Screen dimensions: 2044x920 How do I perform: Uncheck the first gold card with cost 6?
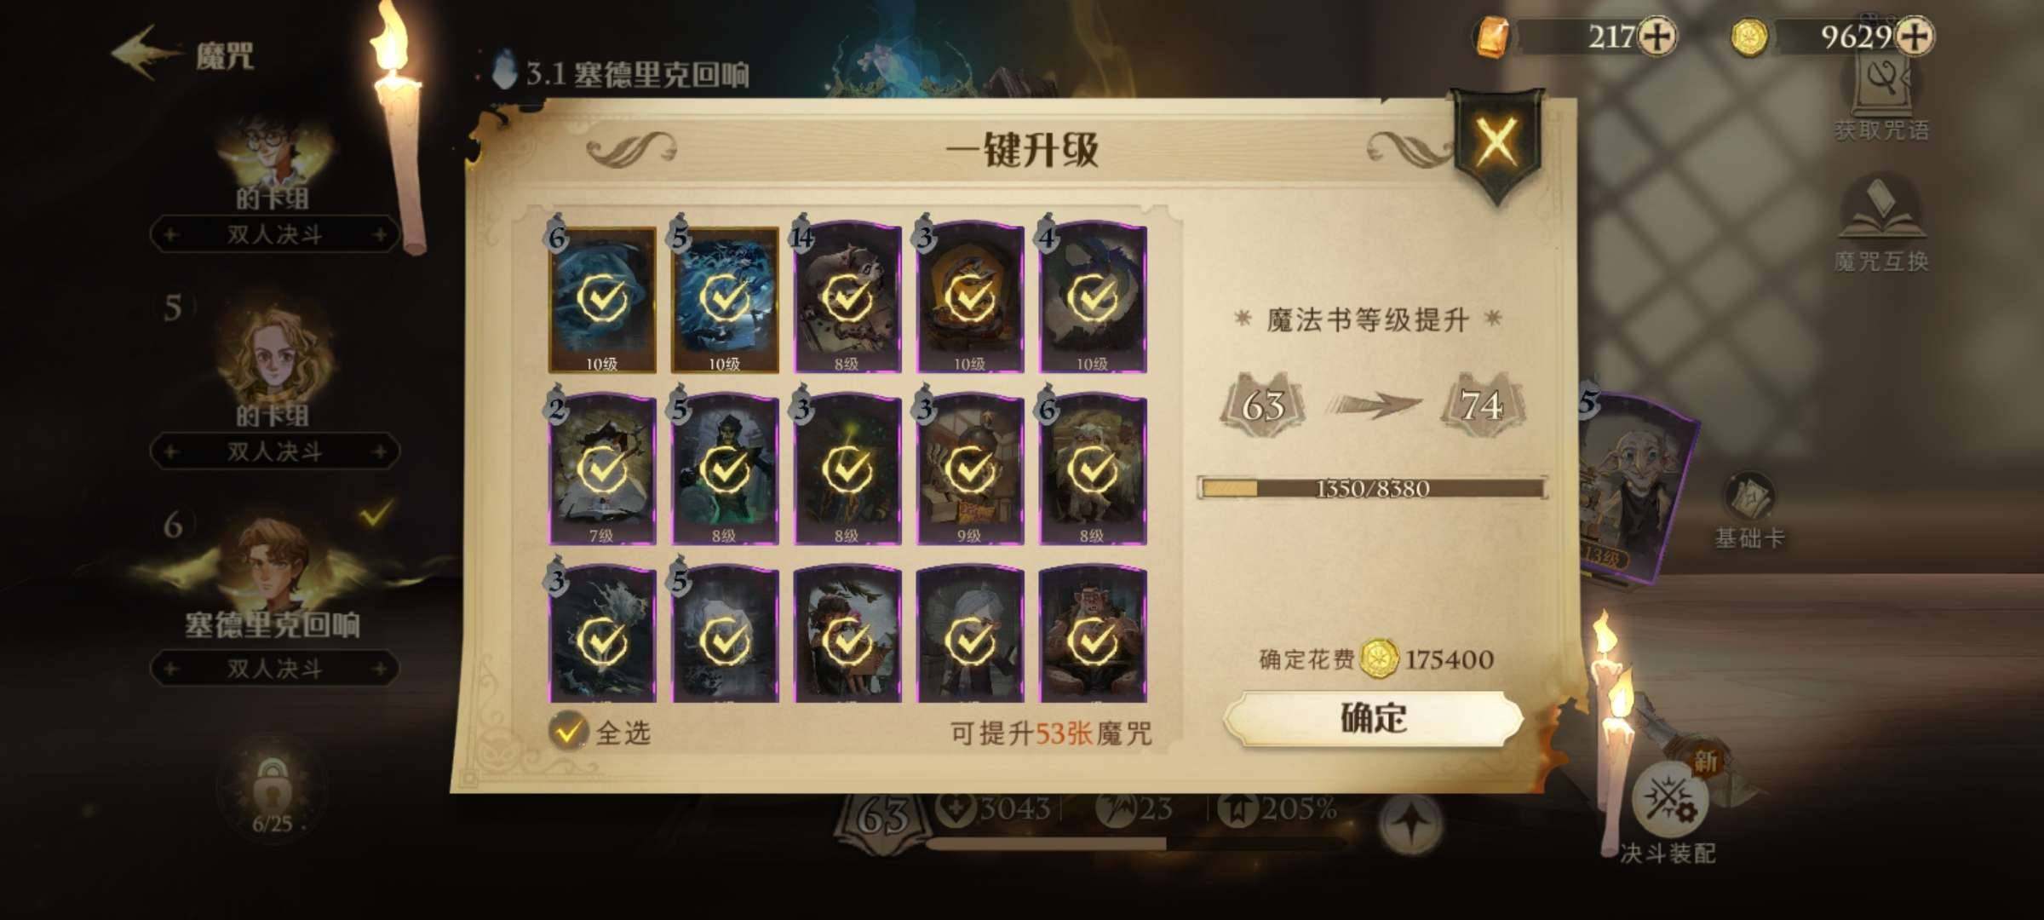click(x=602, y=299)
